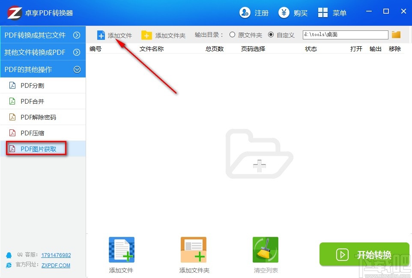Expand the PDF转换成其它文件 section arrow
Viewport: 412px width, 278px height.
(x=77, y=35)
